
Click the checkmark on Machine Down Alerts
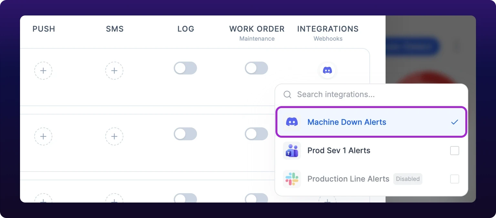[455, 122]
